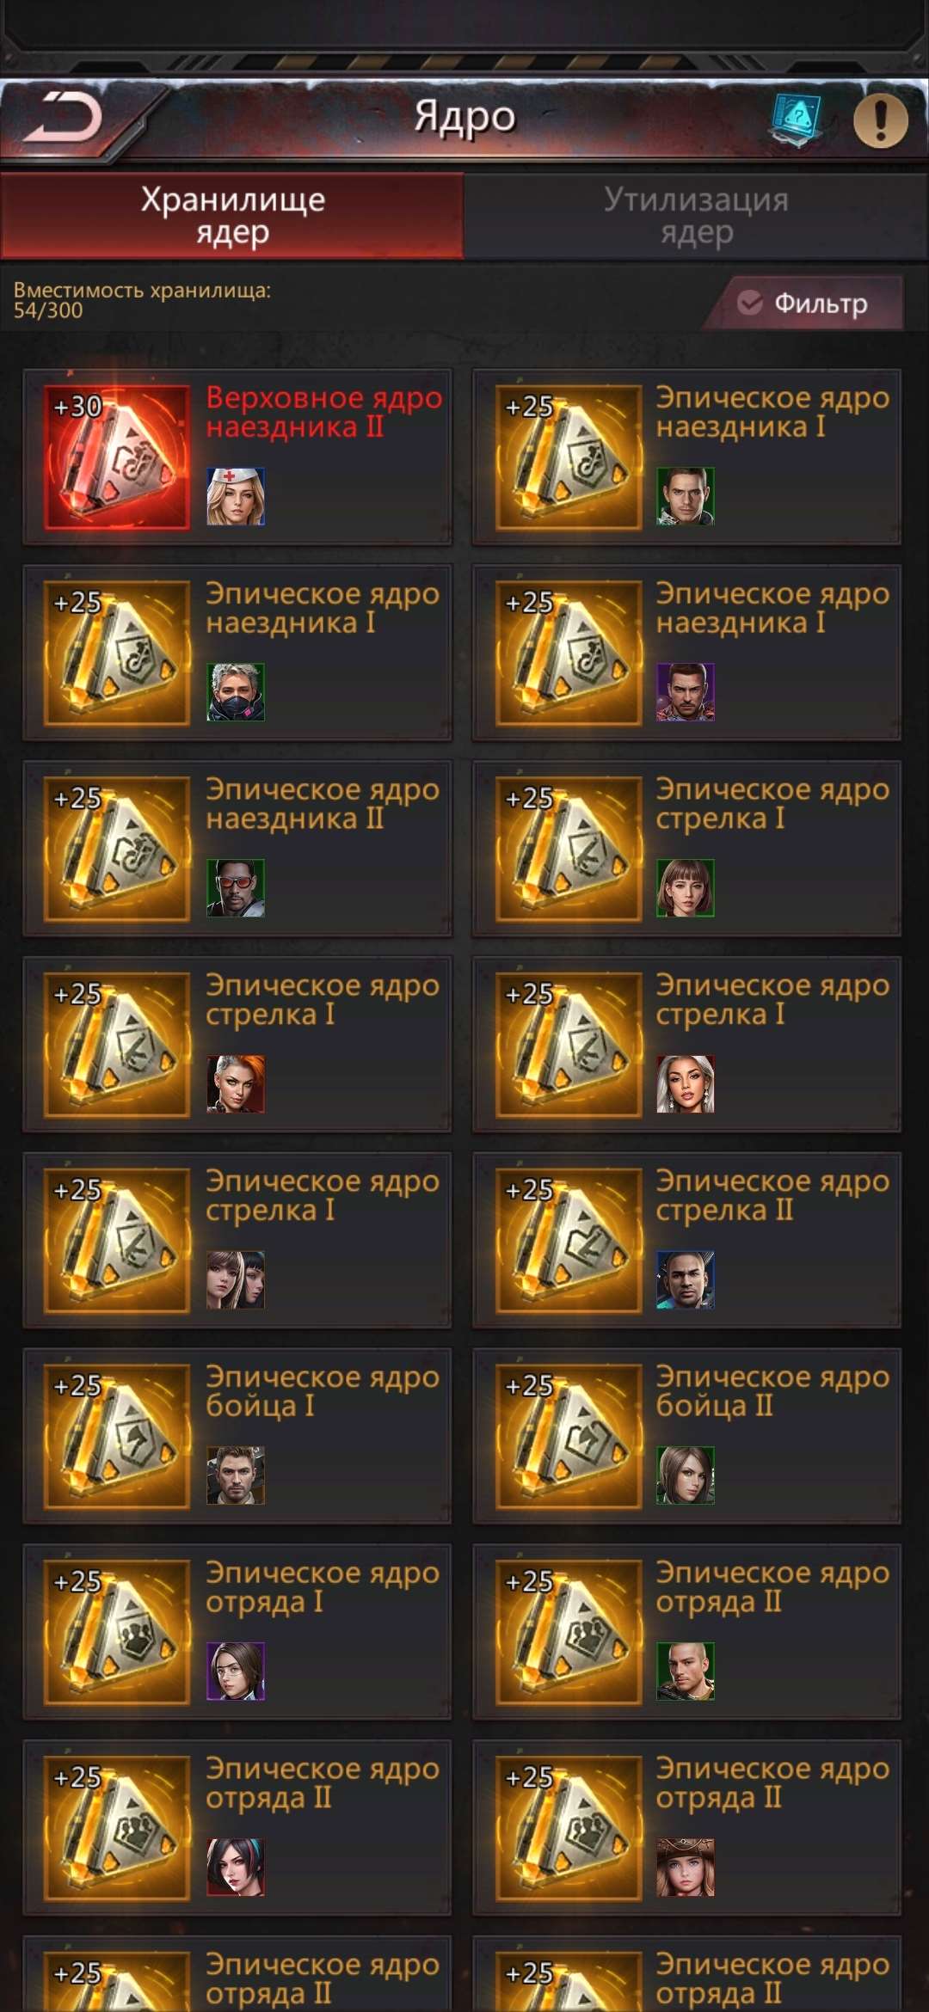Screen dimensions: 929x2012
Task: Tap the masked hero portrait
Action: (236, 692)
